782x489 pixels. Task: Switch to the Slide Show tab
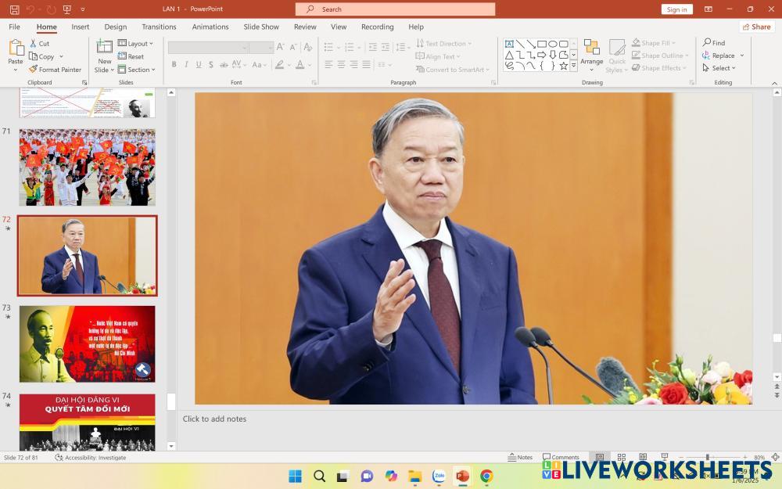tap(261, 27)
